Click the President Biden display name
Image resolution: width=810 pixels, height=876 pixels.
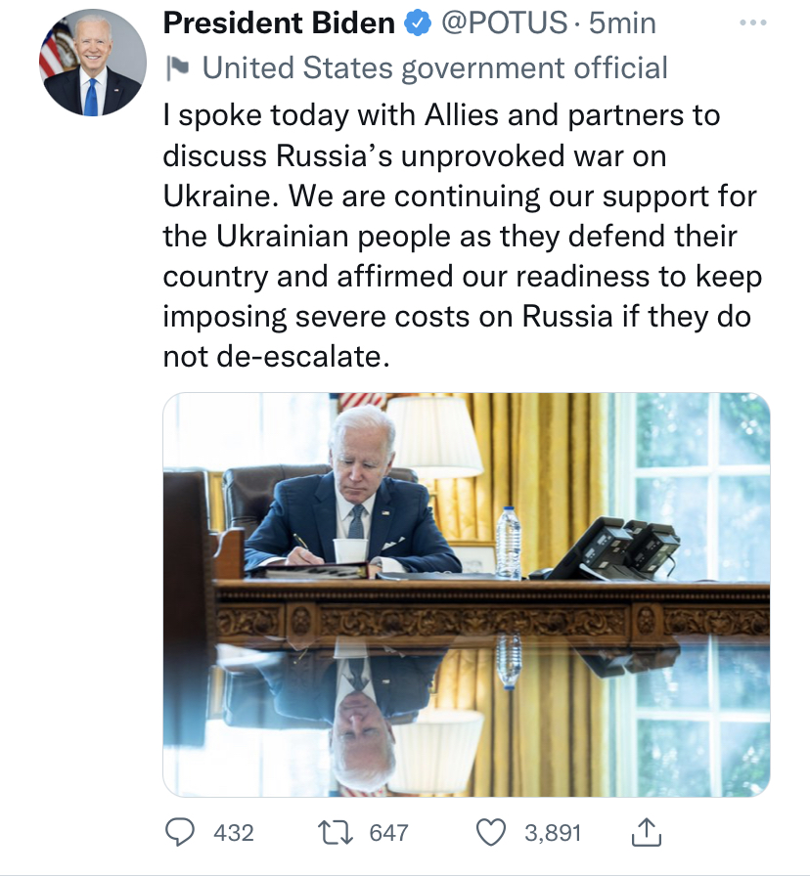point(279,22)
